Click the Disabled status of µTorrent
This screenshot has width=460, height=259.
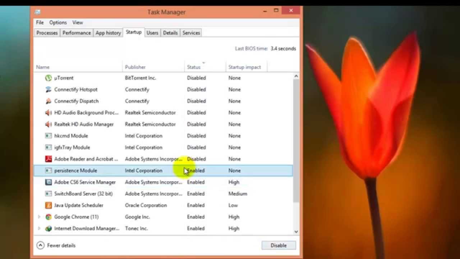(x=197, y=78)
